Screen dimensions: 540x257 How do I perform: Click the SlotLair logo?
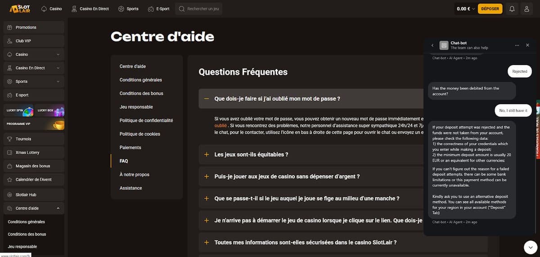click(x=20, y=9)
